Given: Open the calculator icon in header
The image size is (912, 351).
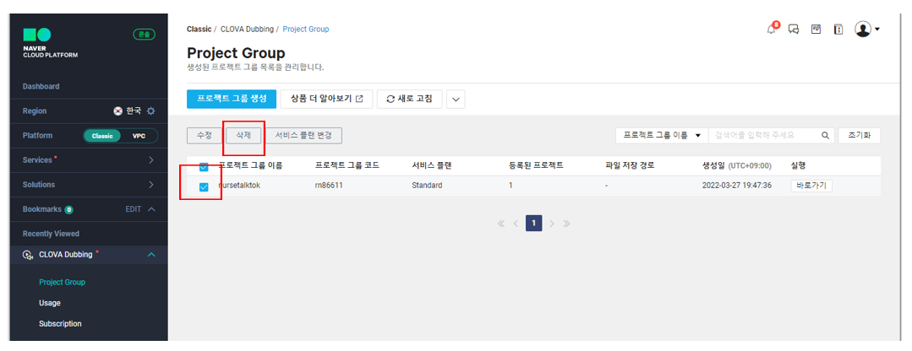Looking at the screenshot, I should pyautogui.click(x=816, y=29).
